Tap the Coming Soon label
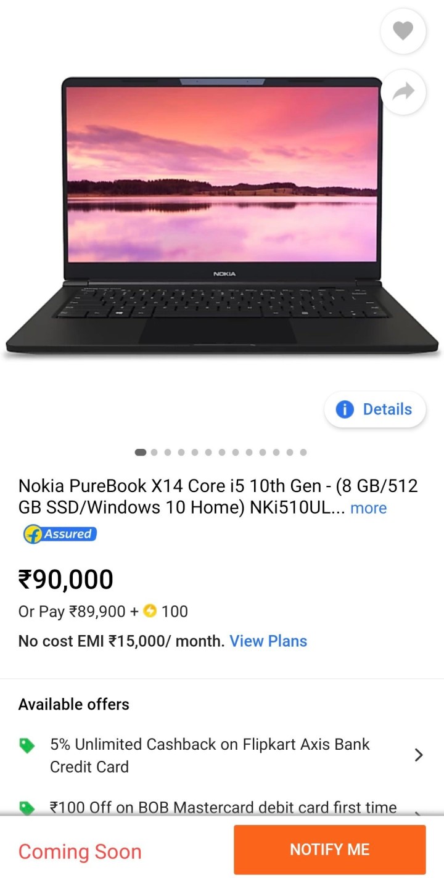This screenshot has height=878, width=444. coord(80,851)
